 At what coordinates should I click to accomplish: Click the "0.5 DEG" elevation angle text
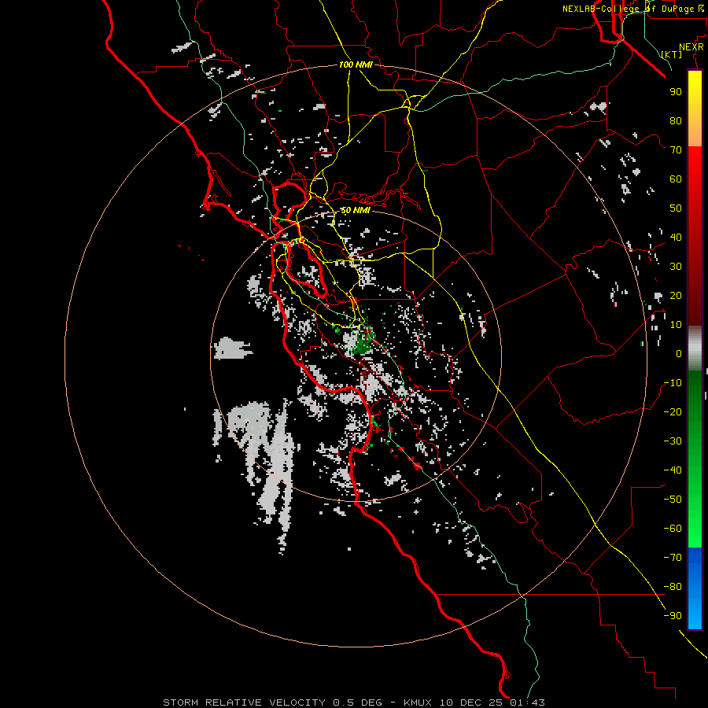click(358, 702)
